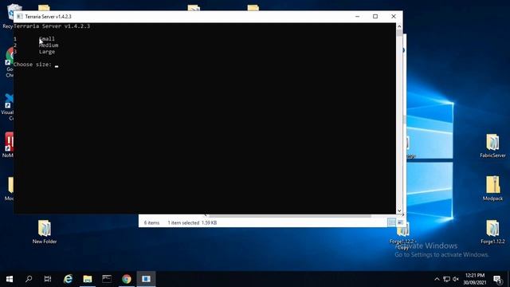Click the 'Terraria Server v1.4.2.3' console header line
510x287 pixels.
[x=52, y=26]
